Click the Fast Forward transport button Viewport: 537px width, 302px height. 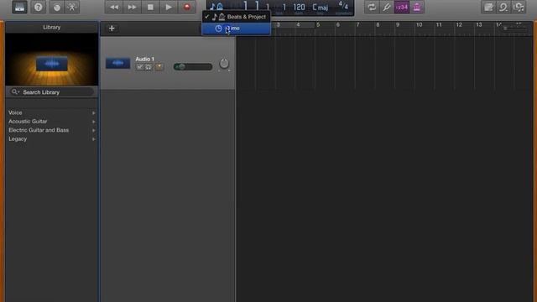pos(132,8)
